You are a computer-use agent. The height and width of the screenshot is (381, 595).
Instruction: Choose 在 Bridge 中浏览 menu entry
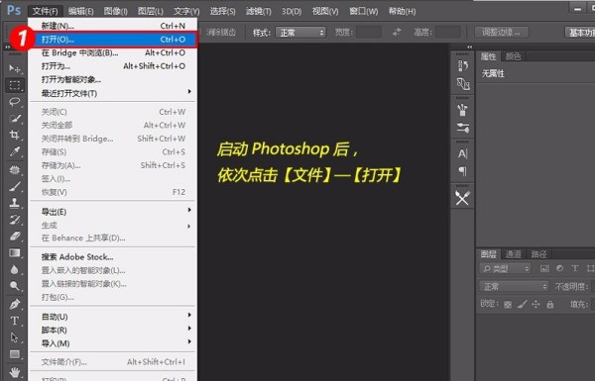coord(113,52)
